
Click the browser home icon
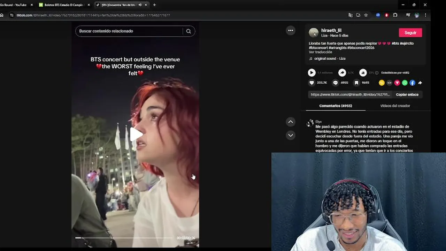pyautogui.click(x=2, y=15)
